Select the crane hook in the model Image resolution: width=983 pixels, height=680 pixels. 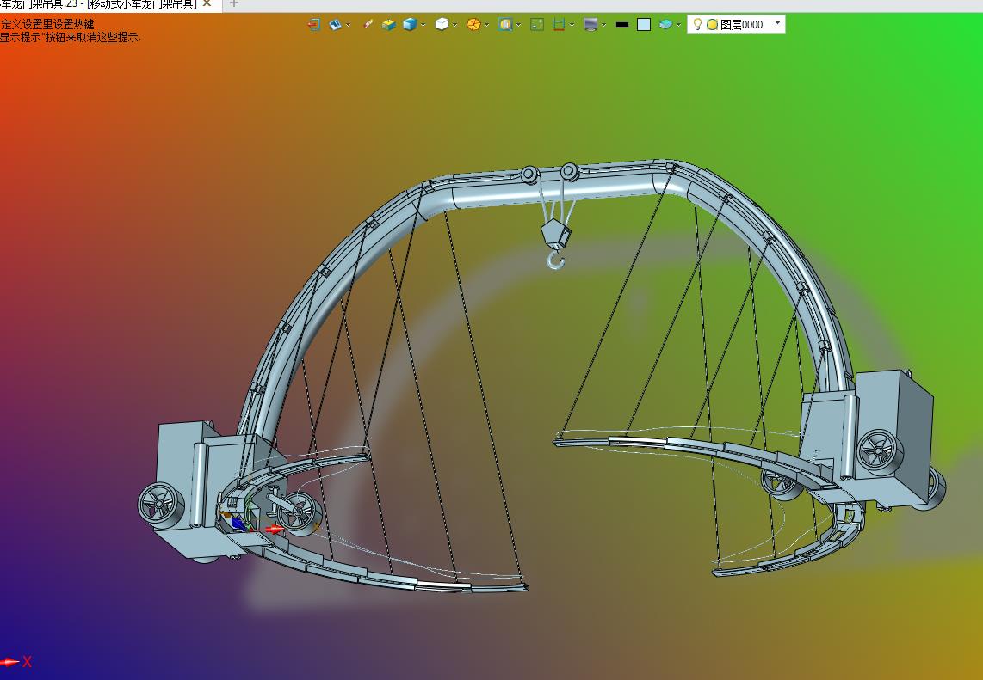(555, 260)
